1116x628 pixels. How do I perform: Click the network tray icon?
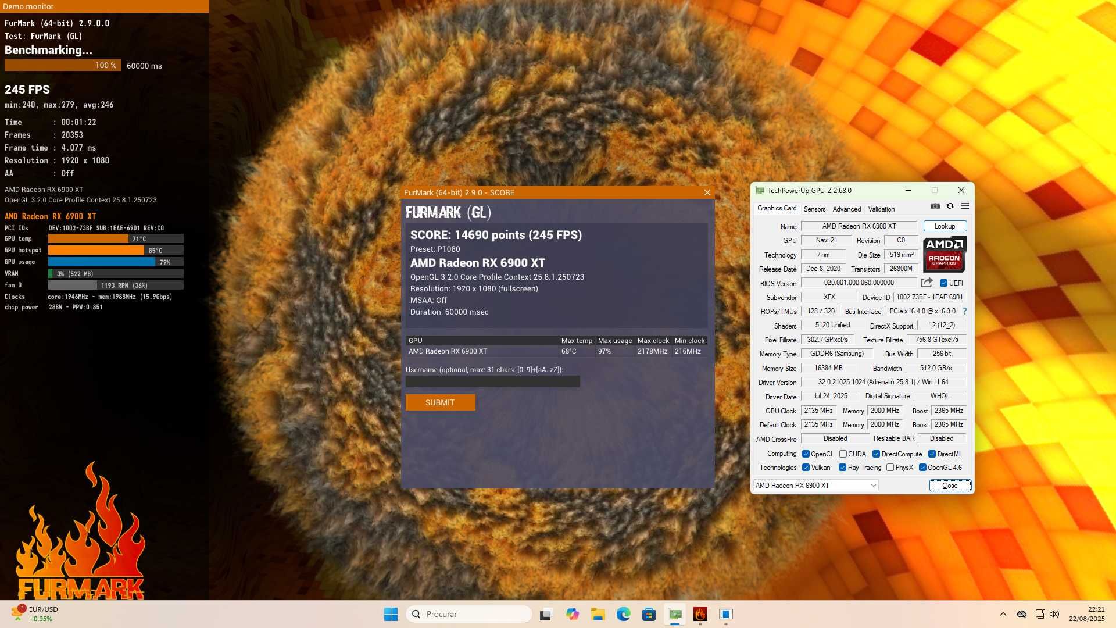coord(1040,614)
